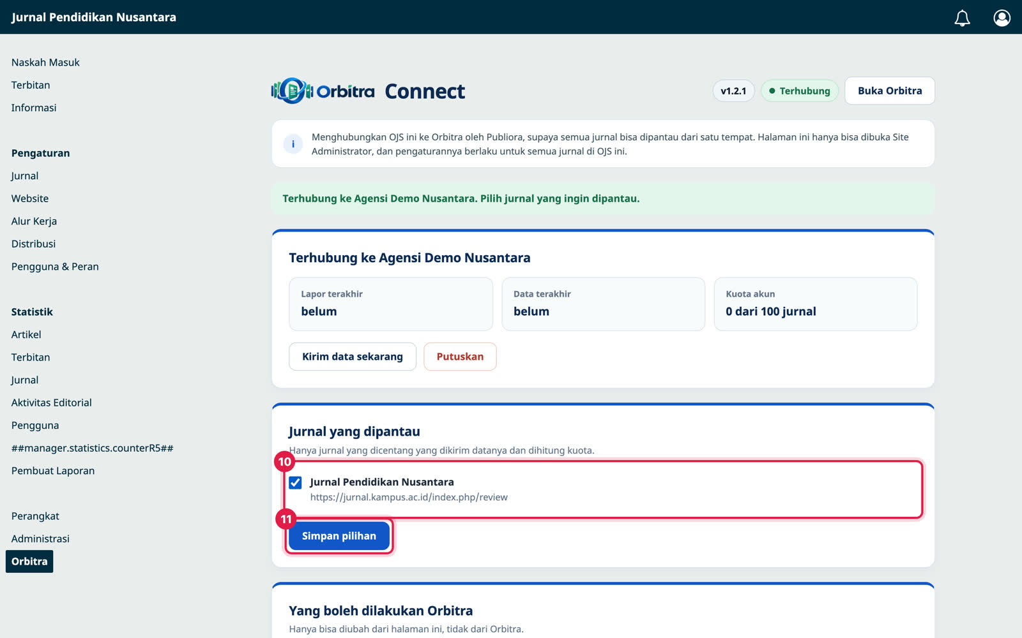Screen dimensions: 1022x638
Task: Open Terbitan below Naskah Masuk
Action: coord(31,85)
